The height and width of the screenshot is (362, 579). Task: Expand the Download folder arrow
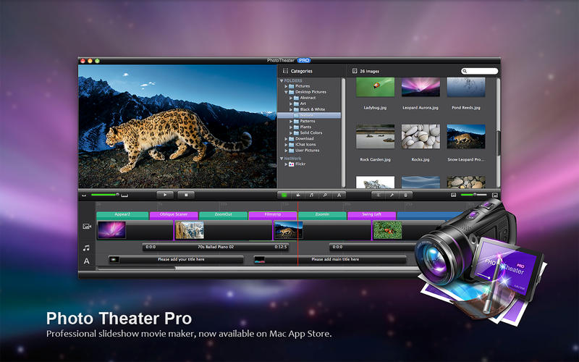point(286,139)
